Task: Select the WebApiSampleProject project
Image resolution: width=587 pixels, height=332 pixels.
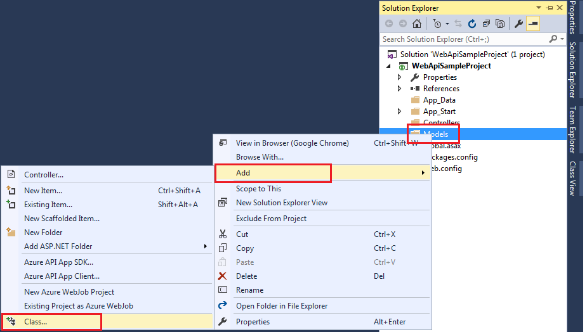Action: 451,66
